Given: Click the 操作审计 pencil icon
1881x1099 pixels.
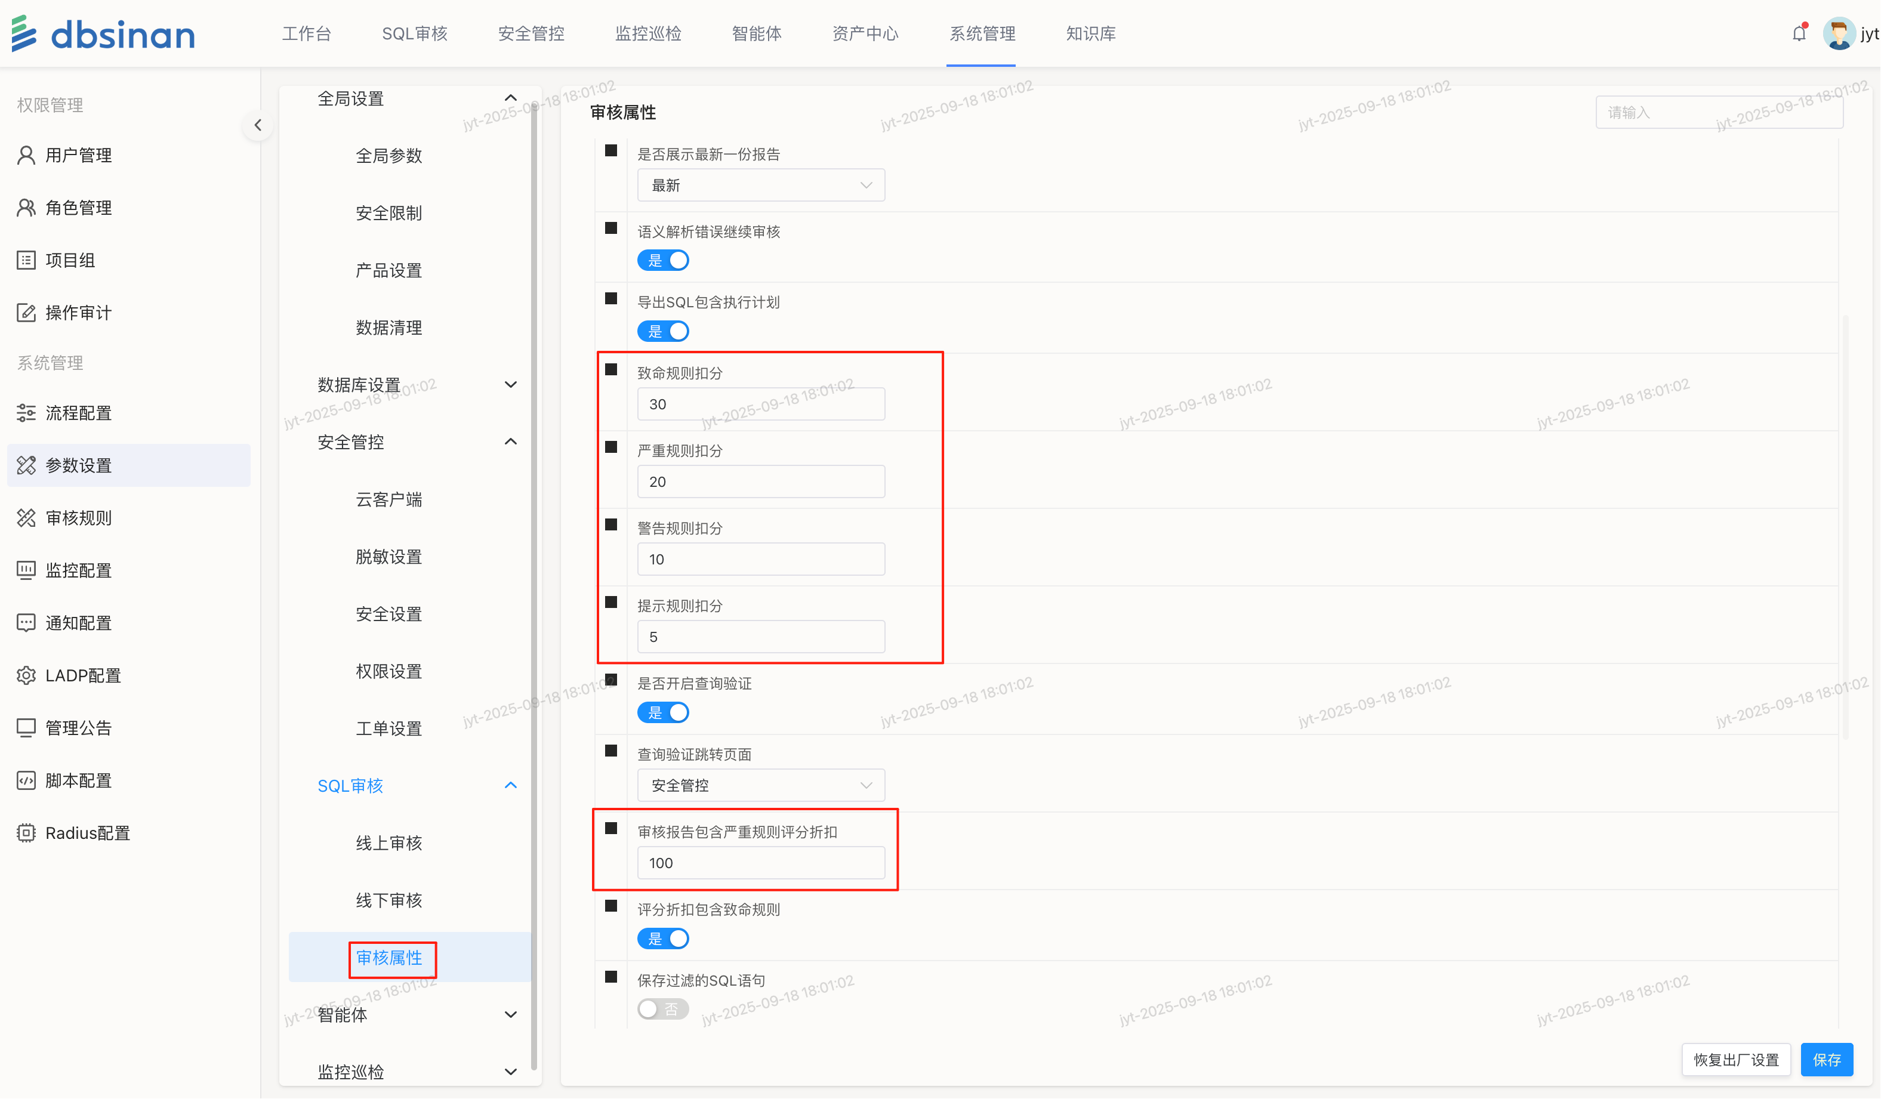Looking at the screenshot, I should [x=26, y=313].
